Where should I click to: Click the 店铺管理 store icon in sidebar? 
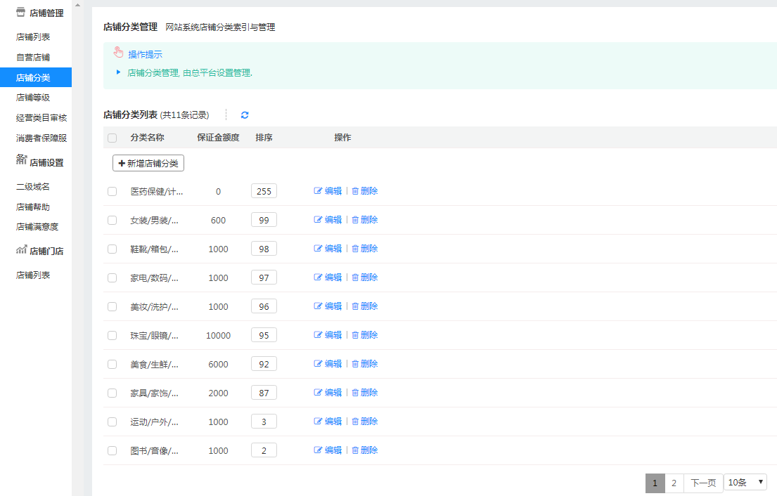pyautogui.click(x=20, y=12)
